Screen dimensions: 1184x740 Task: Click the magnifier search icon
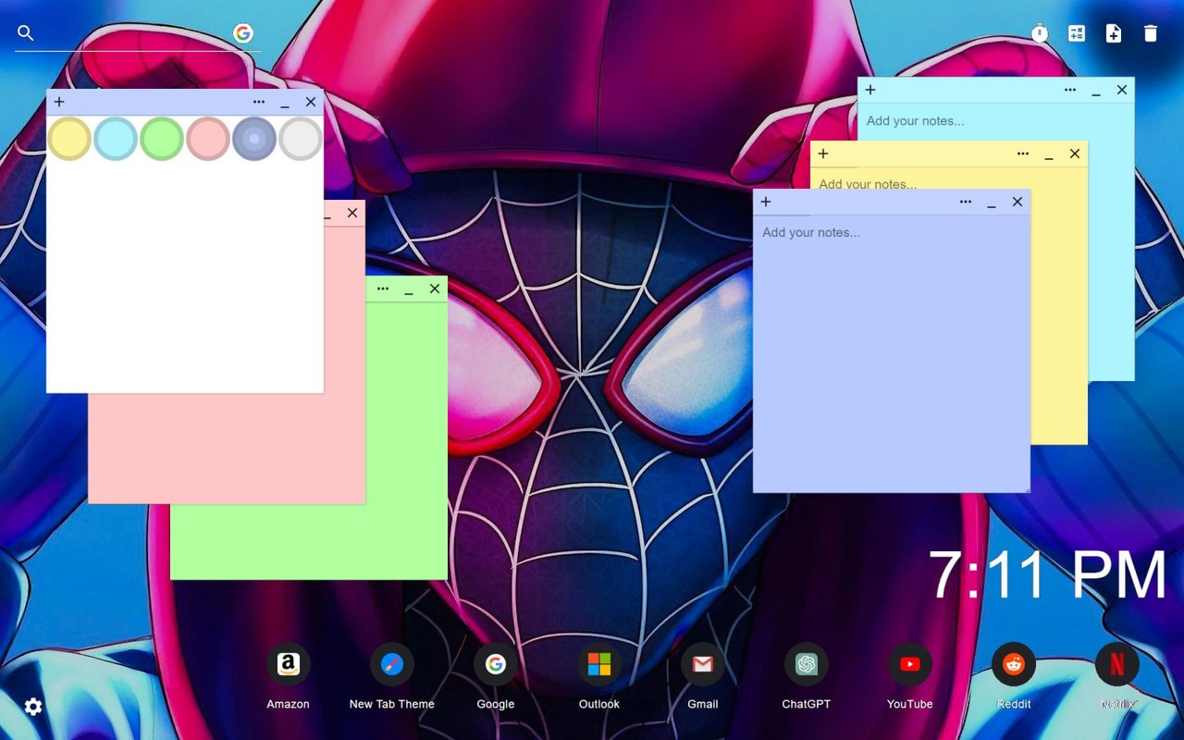point(26,33)
